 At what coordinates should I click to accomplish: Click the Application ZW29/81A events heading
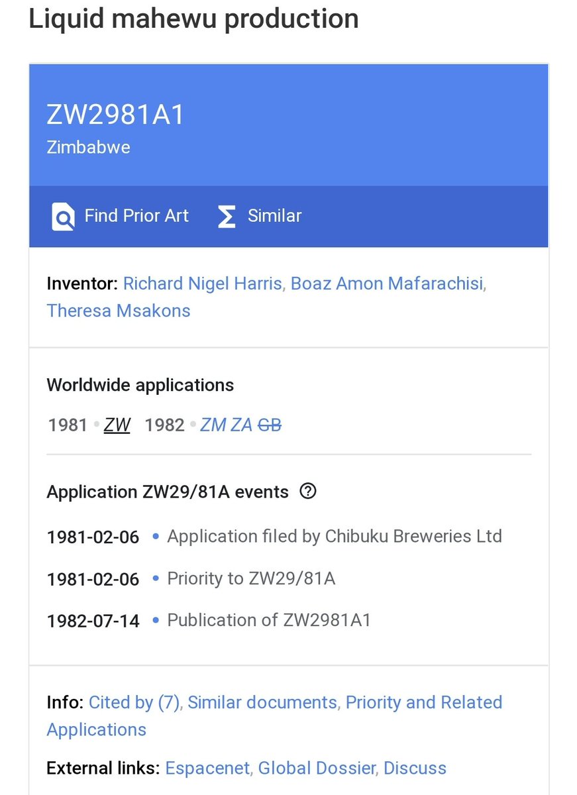pyautogui.click(x=168, y=492)
